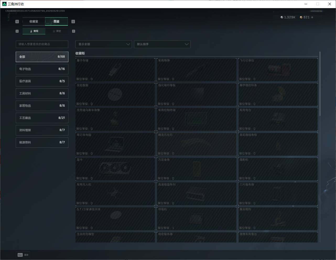The width and height of the screenshot is (336, 260).
Task: Select the 全部 0/68 category filter
Action: 42,57
